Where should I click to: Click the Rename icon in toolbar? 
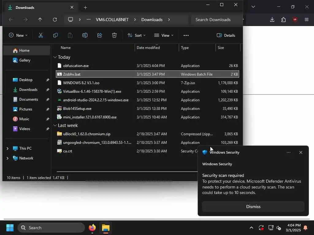click(x=85, y=35)
